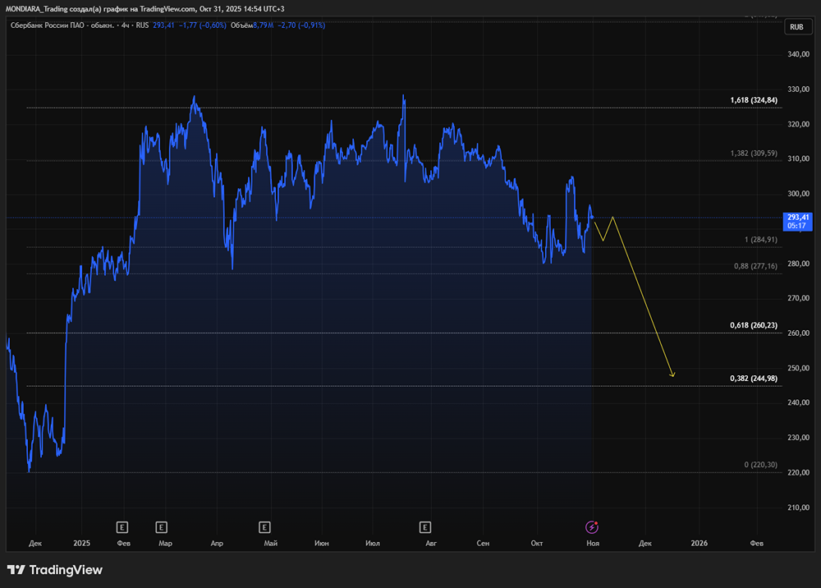Click the current price label 293,41

pos(798,217)
